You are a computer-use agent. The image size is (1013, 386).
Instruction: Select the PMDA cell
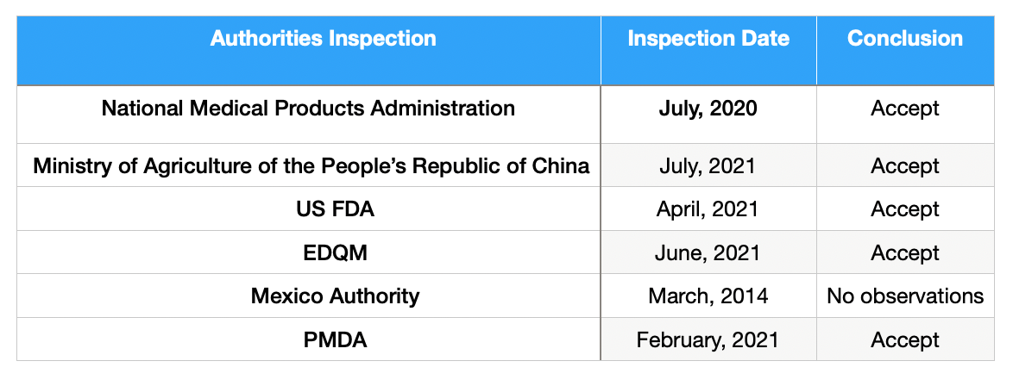pyautogui.click(x=309, y=339)
